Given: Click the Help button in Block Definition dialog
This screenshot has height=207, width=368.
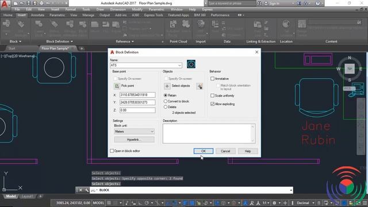Looking at the screenshot, I should [x=248, y=151].
